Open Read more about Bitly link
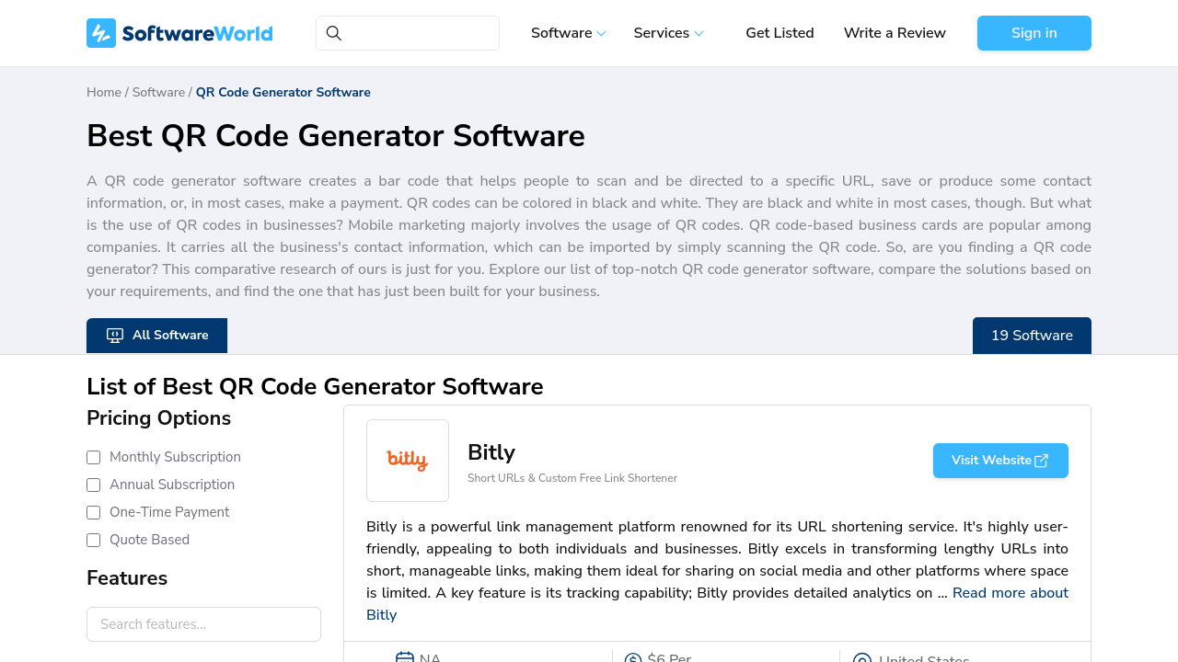Image resolution: width=1178 pixels, height=662 pixels. [1011, 593]
